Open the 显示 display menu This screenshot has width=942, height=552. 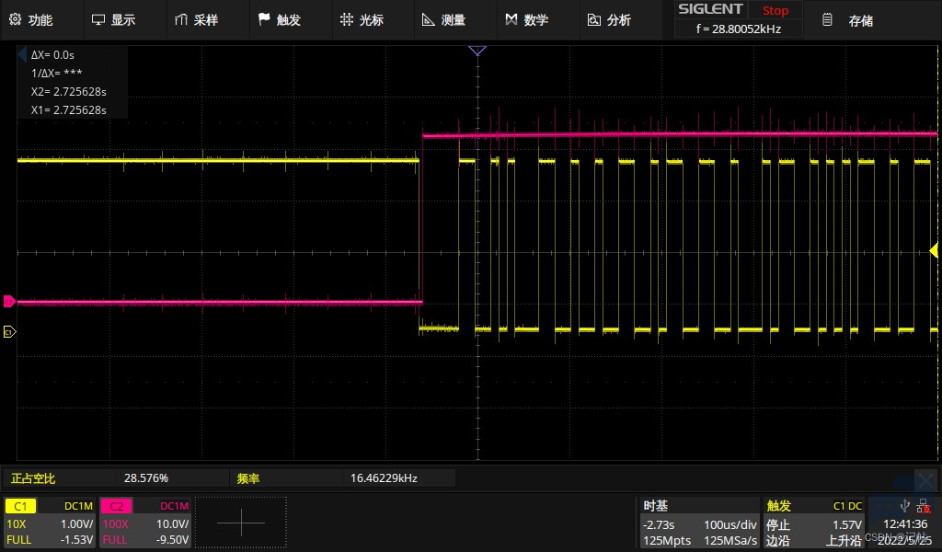[x=113, y=20]
